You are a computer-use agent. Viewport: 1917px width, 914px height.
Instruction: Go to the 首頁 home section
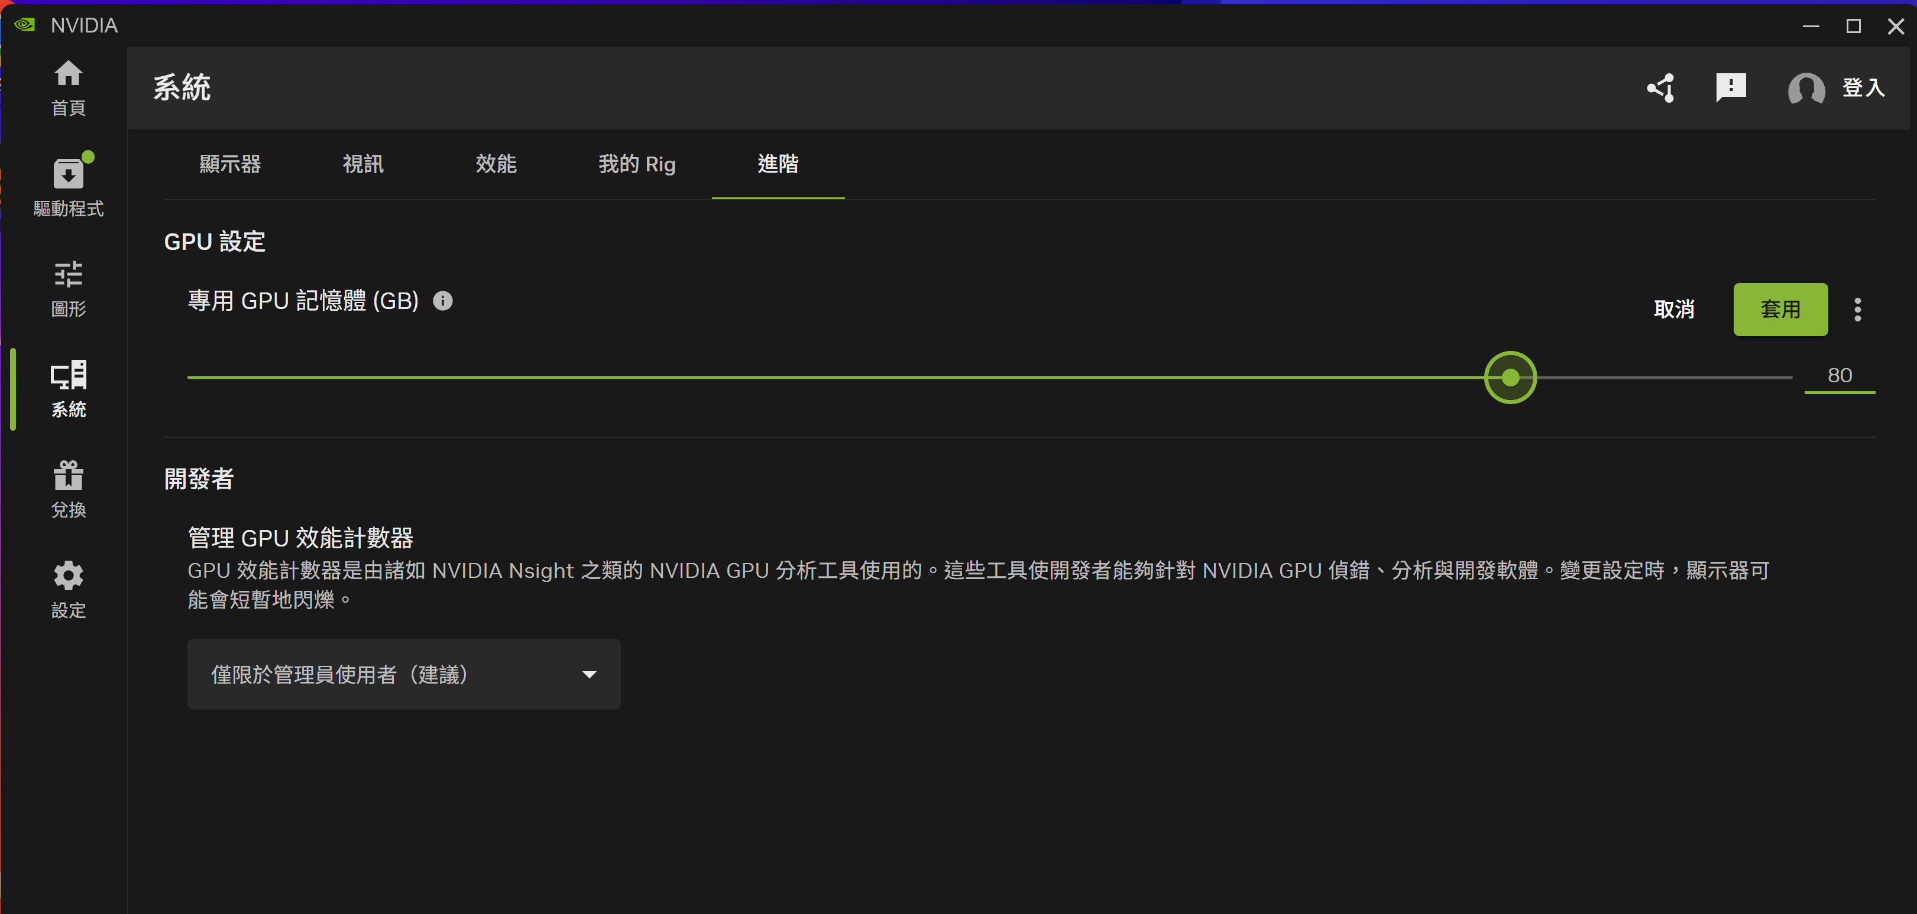pos(68,89)
